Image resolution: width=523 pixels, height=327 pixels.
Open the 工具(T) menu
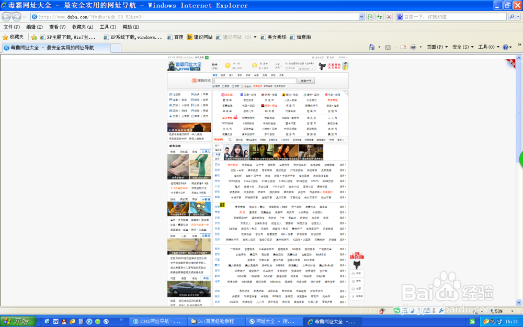pyautogui.click(x=108, y=27)
